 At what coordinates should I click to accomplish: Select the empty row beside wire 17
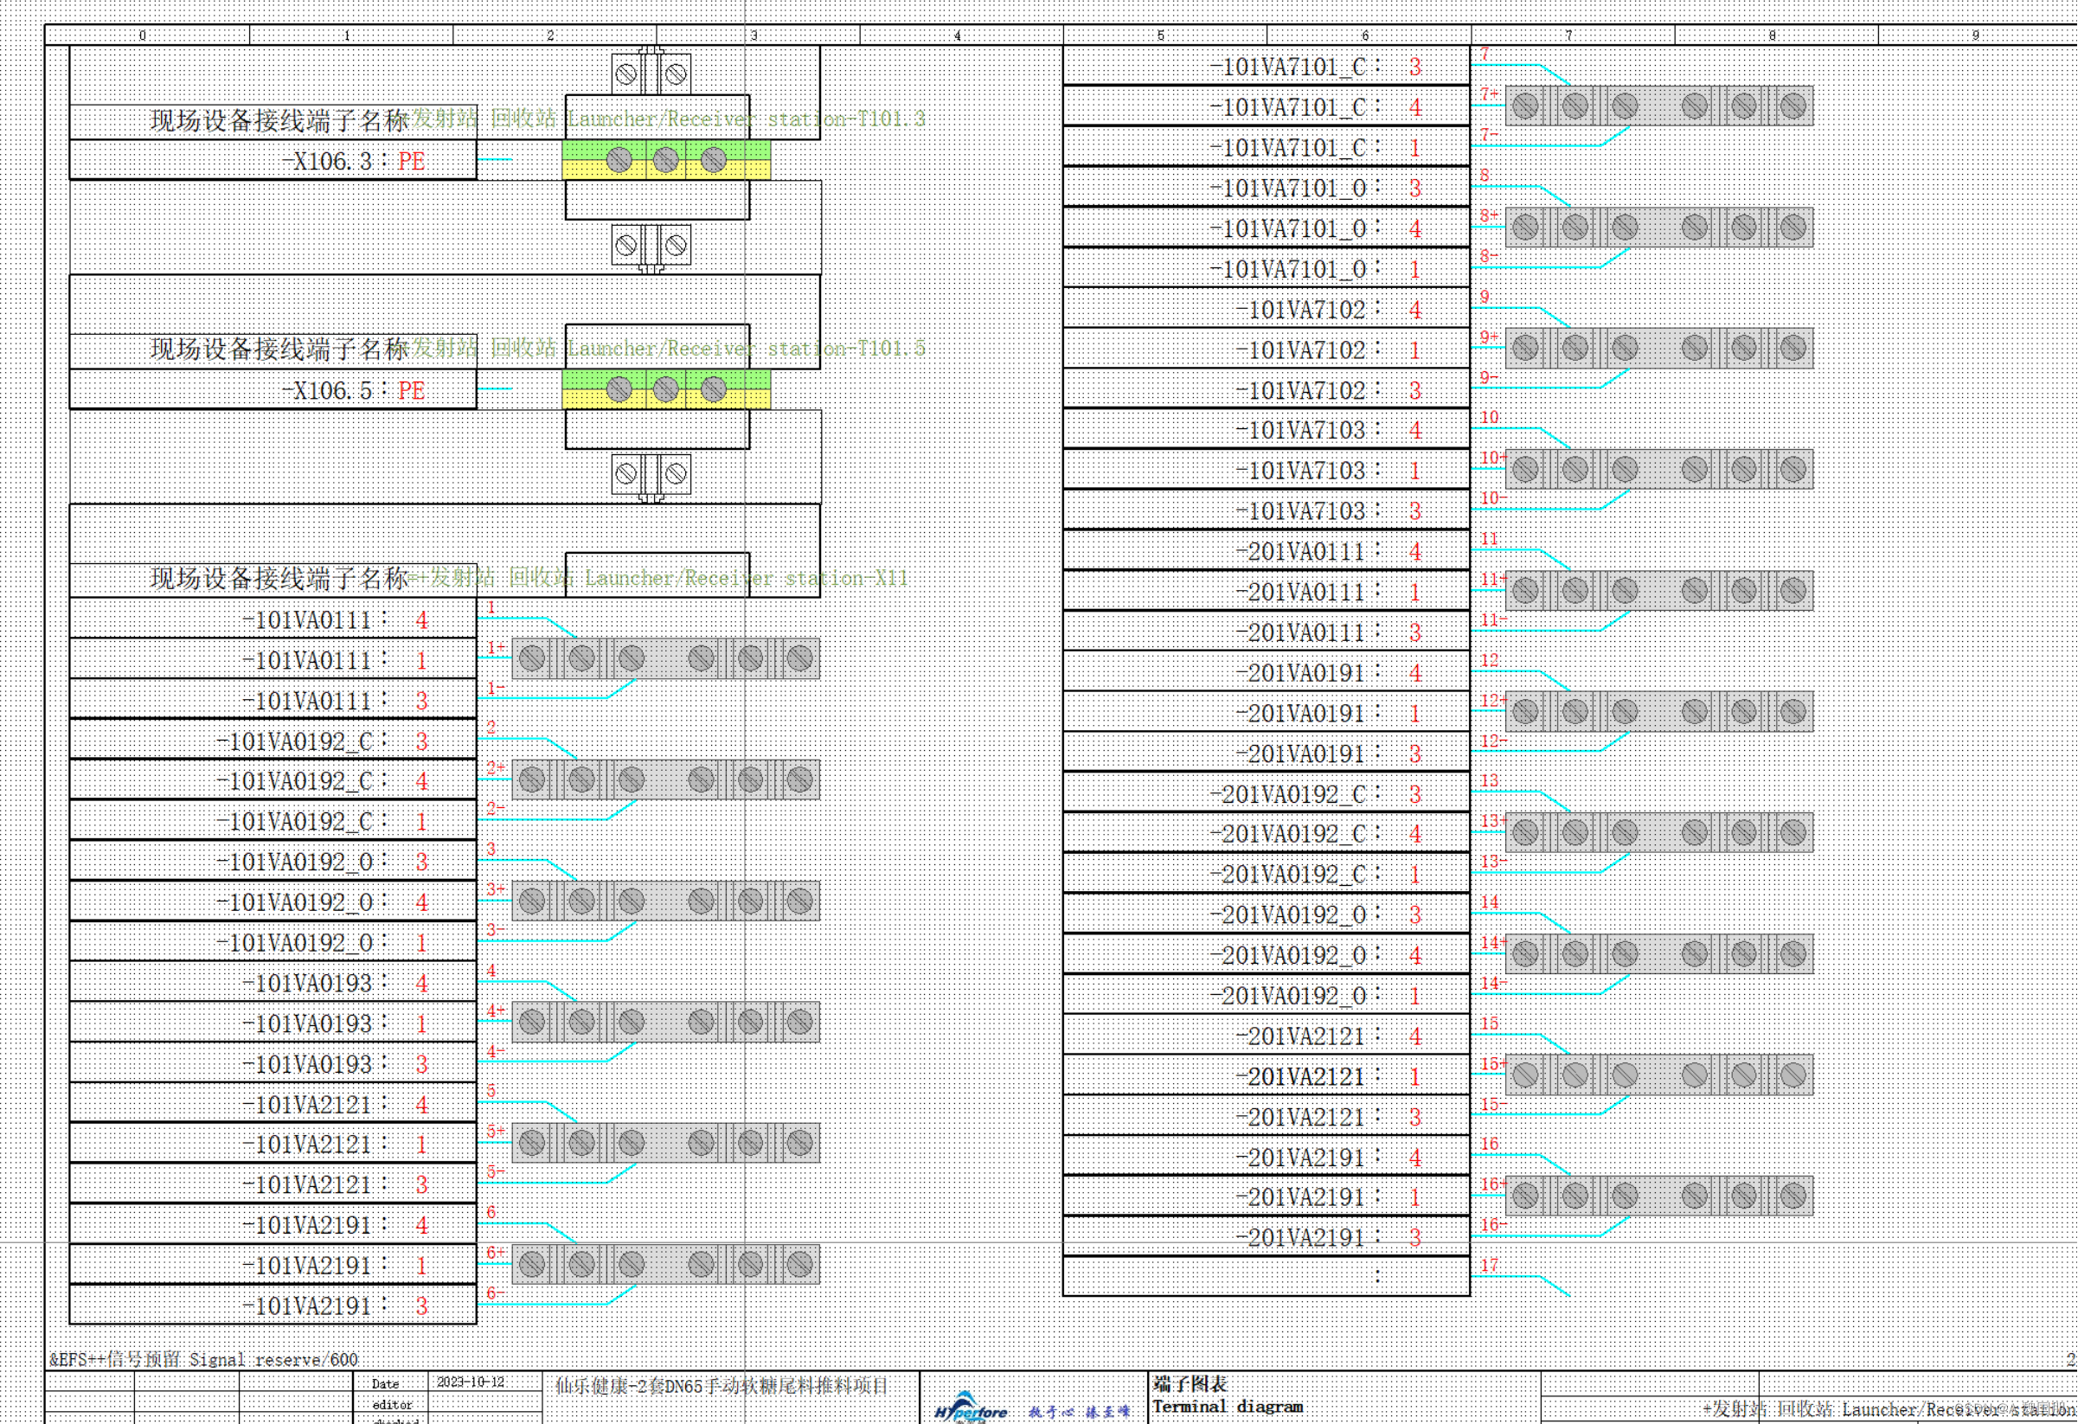[1267, 1277]
